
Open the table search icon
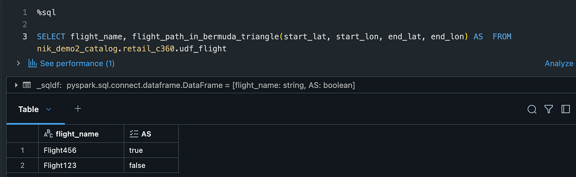(x=532, y=109)
